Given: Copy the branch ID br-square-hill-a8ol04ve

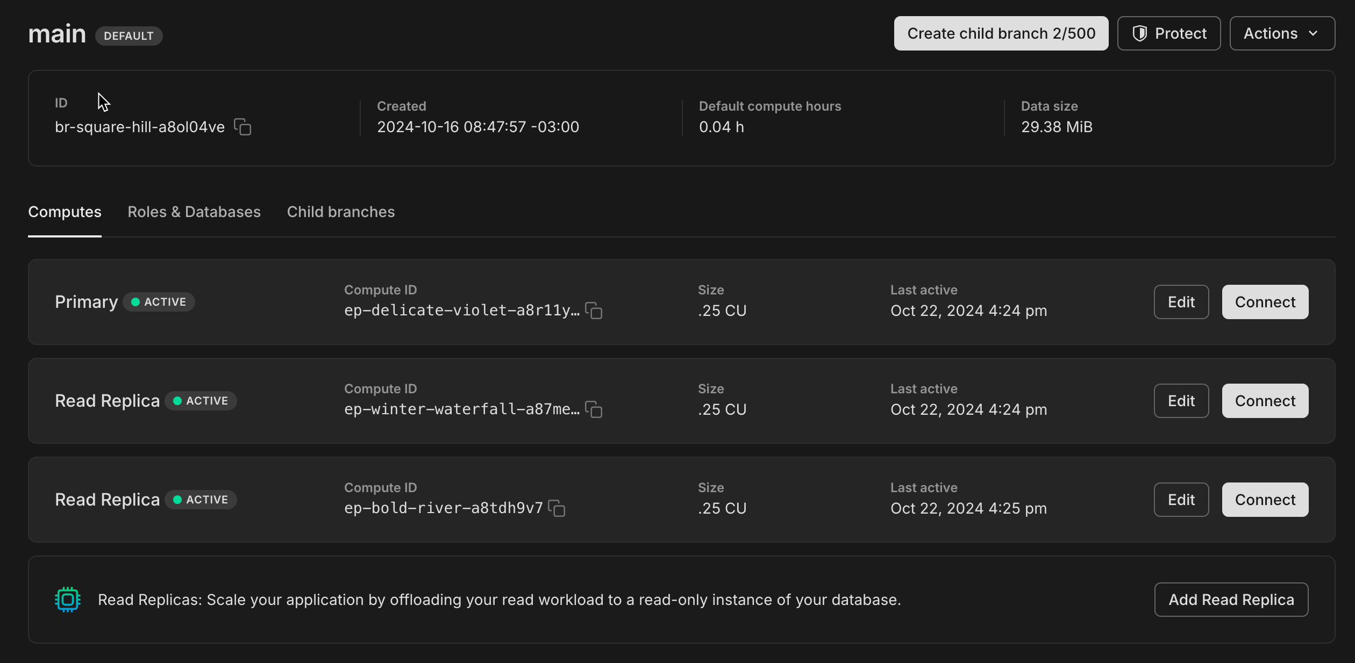Looking at the screenshot, I should pos(243,127).
